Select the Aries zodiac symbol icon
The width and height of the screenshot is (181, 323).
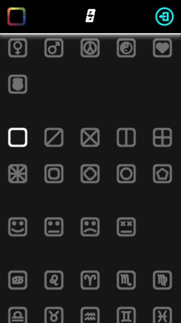pyautogui.click(x=90, y=280)
